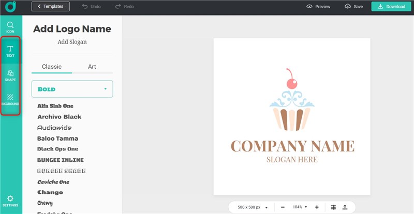Image resolution: width=414 pixels, height=214 pixels.
Task: Toggle the align-to-canvas icon
Action: [344, 207]
